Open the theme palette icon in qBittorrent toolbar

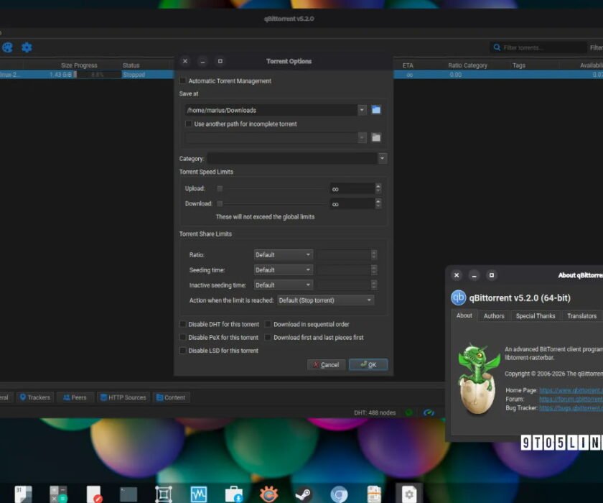click(7, 47)
